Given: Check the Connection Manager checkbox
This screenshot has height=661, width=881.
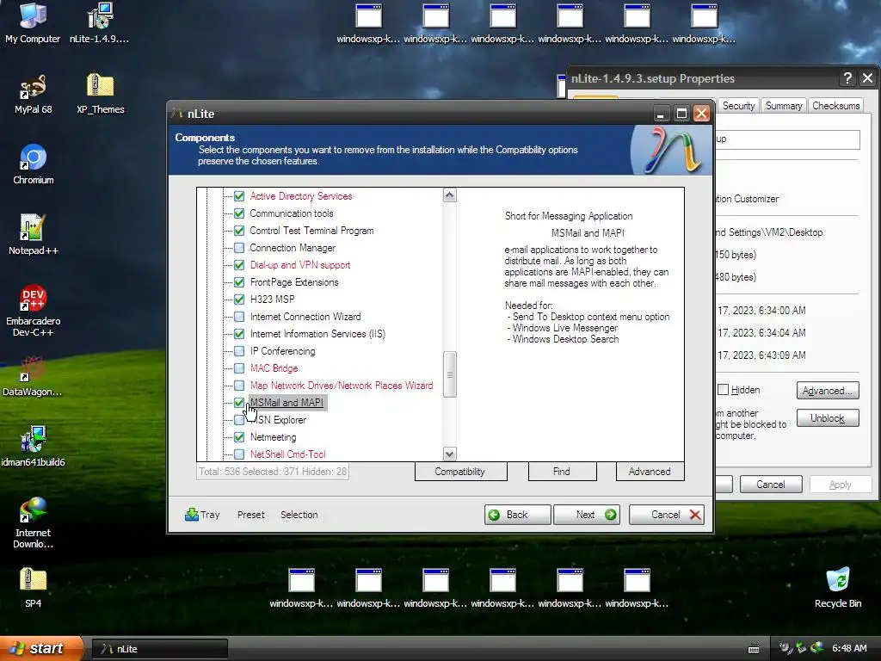Looking at the screenshot, I should [x=239, y=248].
